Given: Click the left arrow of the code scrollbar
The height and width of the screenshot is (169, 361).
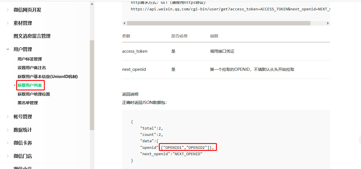Looking at the screenshot, I should [x=124, y=23].
